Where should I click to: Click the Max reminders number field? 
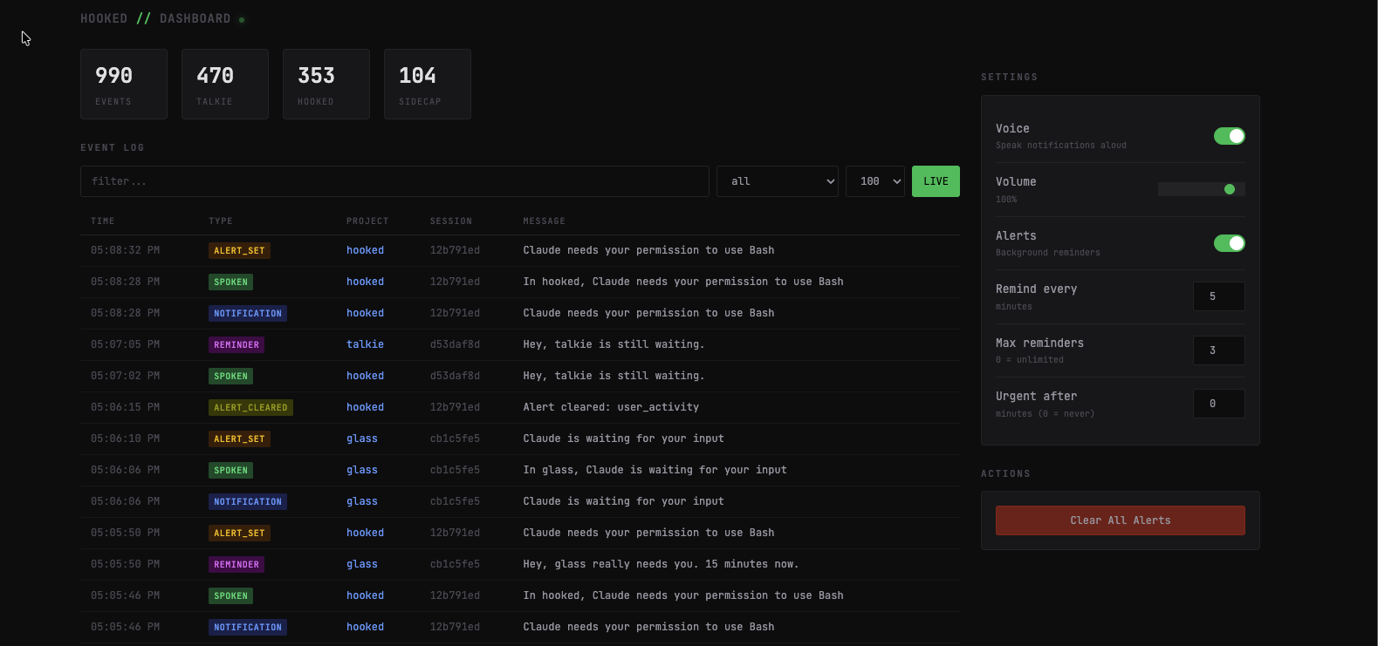pos(1218,350)
